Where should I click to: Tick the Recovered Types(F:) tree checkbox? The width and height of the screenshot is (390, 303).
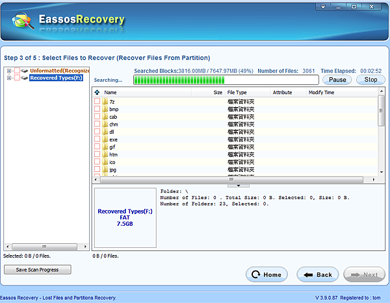point(17,78)
